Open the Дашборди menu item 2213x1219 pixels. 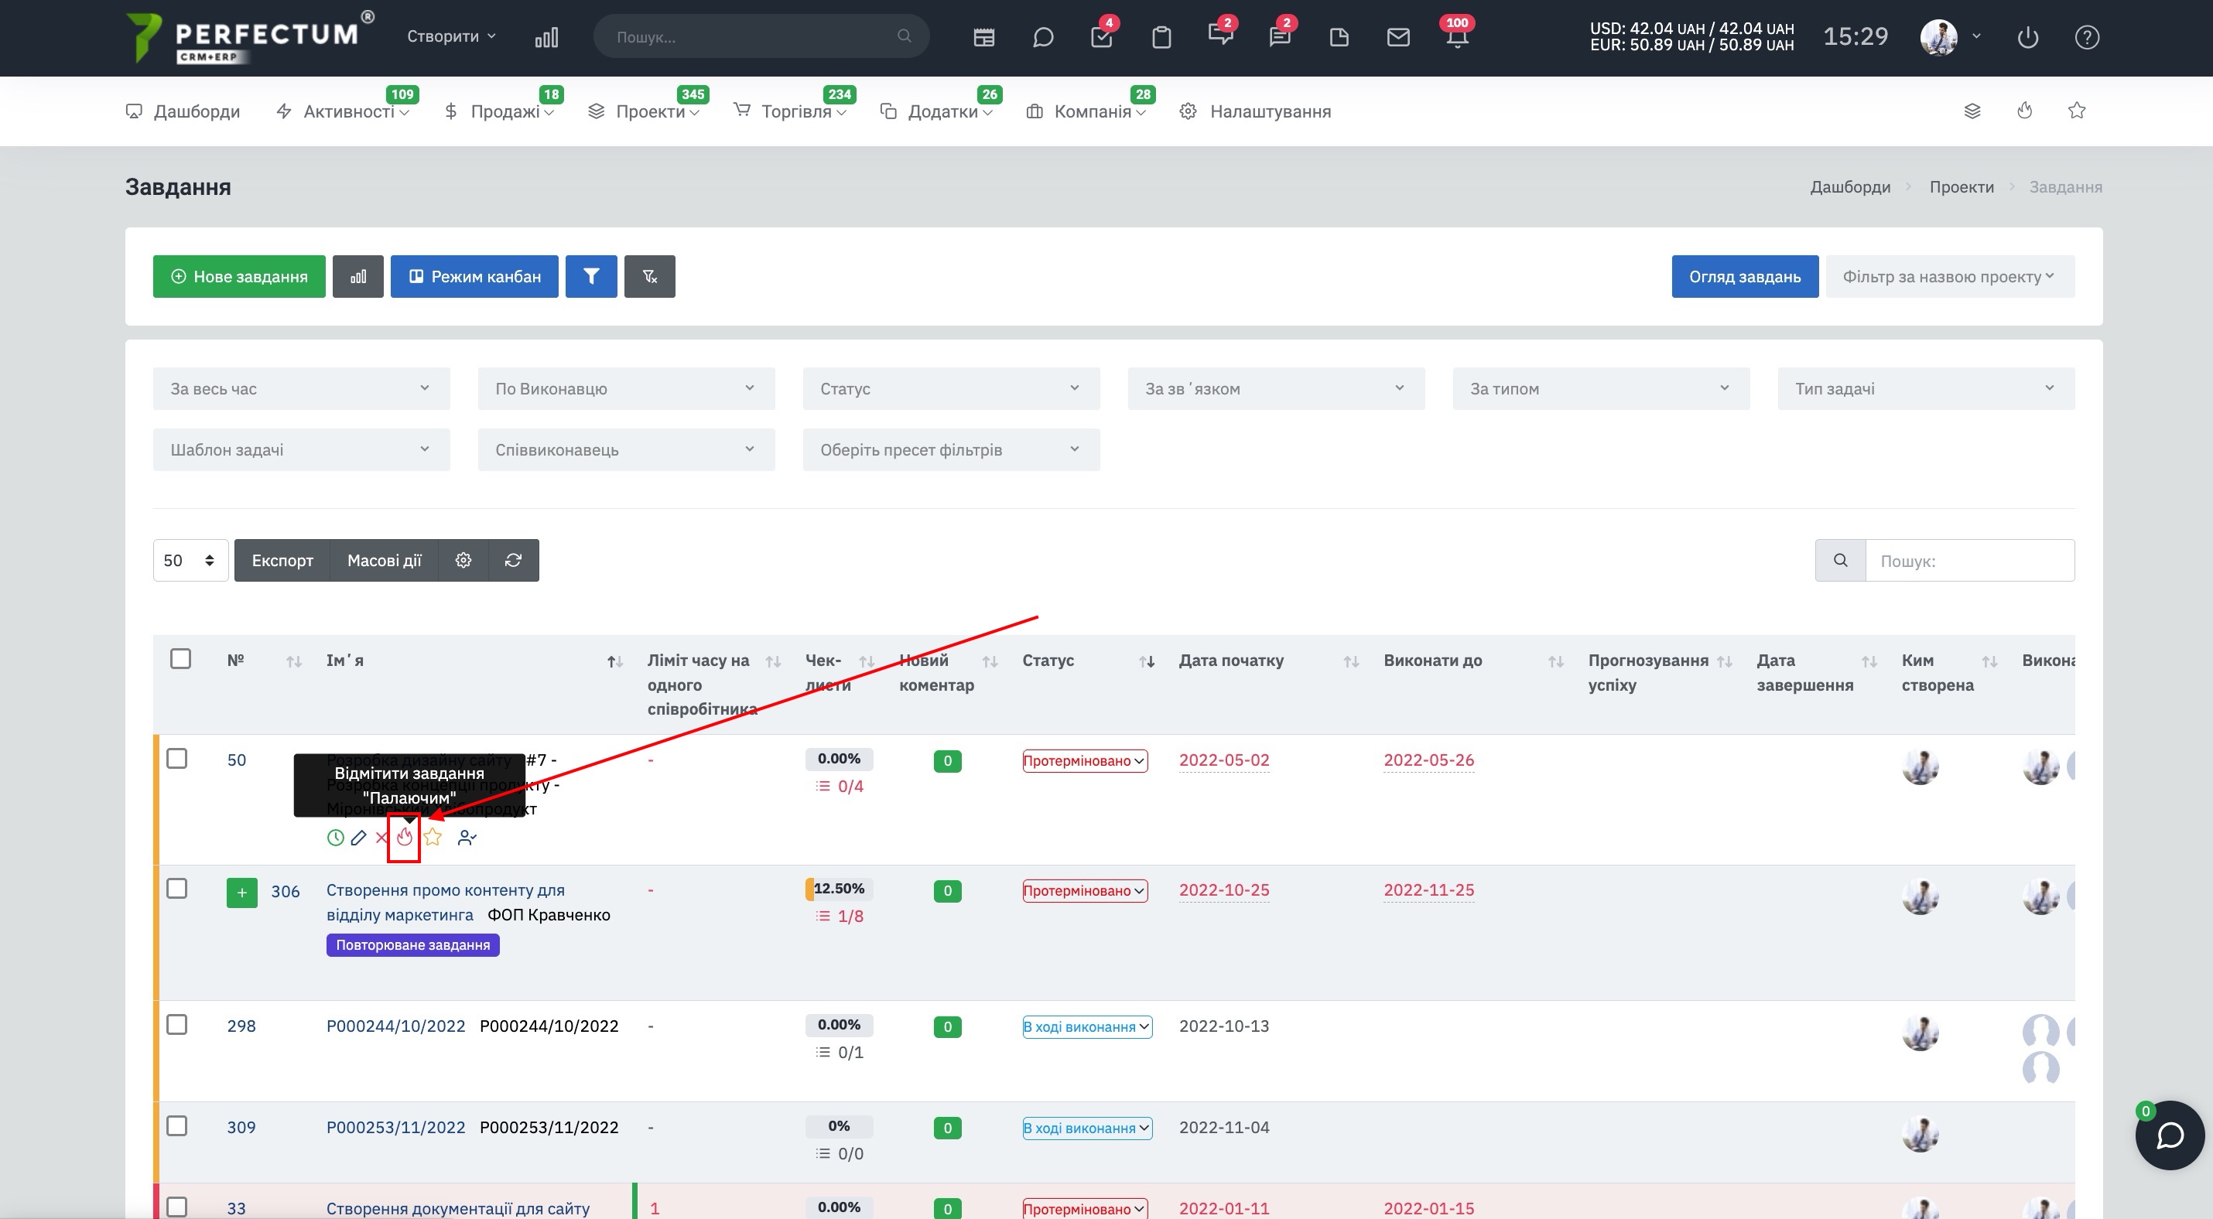point(183,111)
